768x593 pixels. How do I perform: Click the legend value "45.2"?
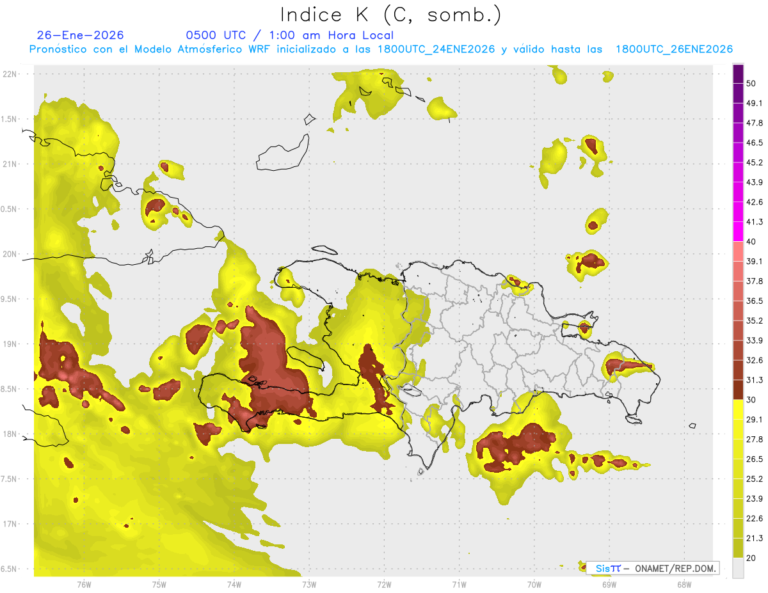point(755,162)
